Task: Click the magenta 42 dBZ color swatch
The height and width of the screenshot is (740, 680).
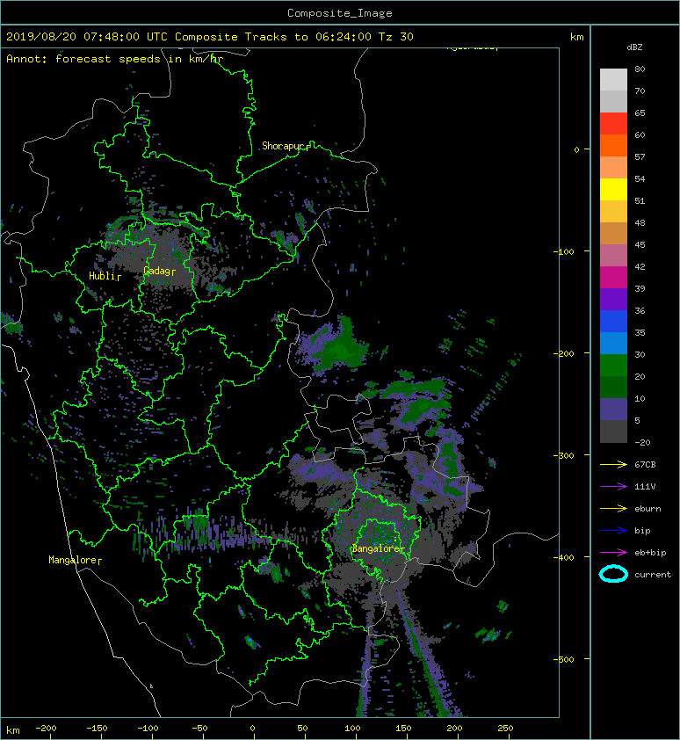Action: (613, 278)
